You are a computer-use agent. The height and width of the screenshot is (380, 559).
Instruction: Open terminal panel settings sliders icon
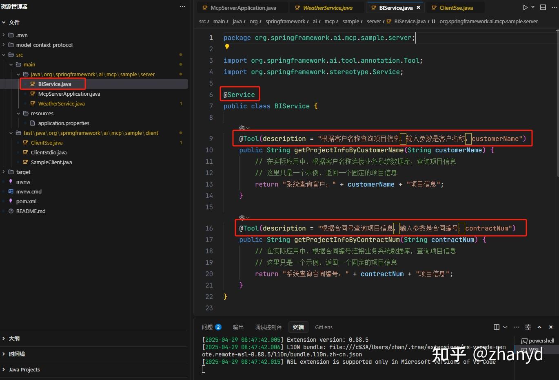point(528,327)
